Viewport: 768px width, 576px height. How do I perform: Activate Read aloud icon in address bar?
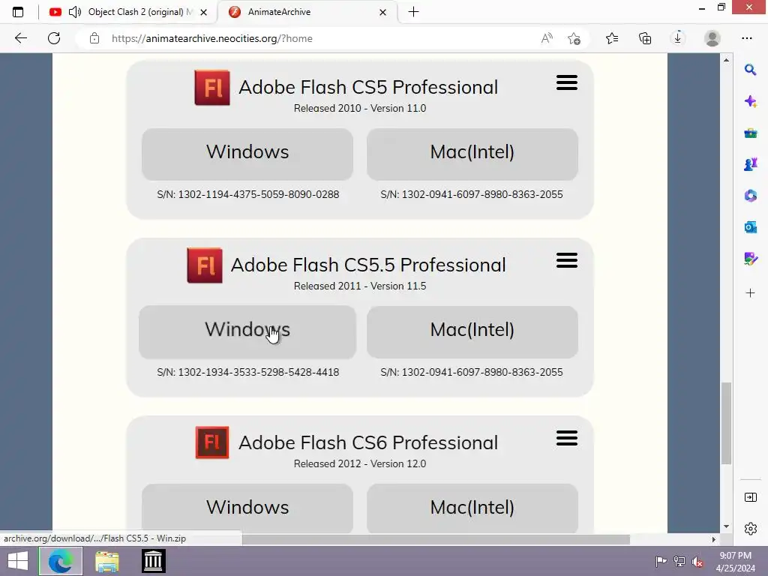coord(547,38)
